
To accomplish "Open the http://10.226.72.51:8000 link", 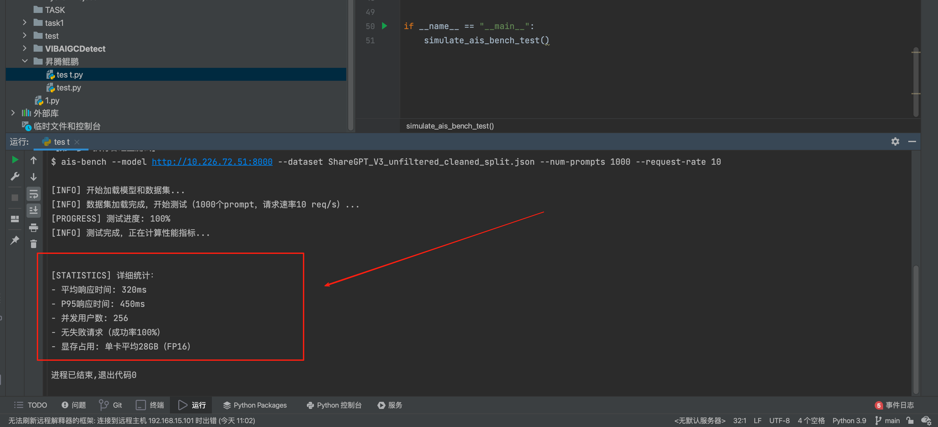I will click(x=212, y=161).
